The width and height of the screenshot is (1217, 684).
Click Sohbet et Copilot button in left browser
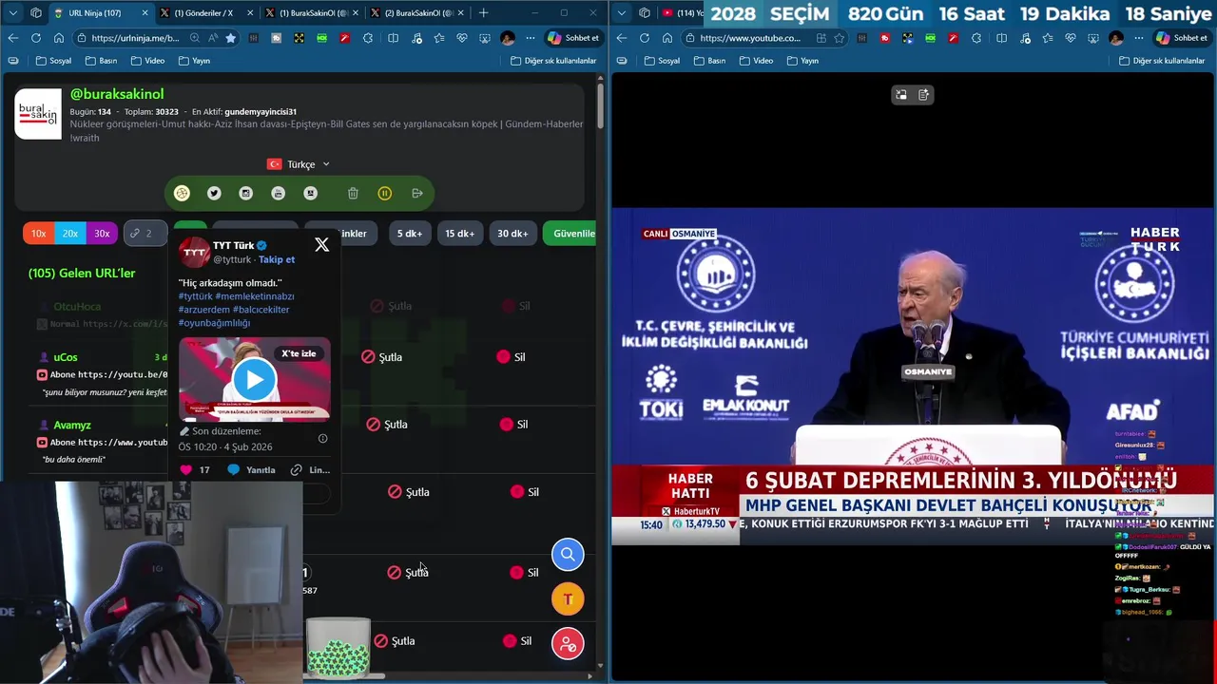click(573, 38)
